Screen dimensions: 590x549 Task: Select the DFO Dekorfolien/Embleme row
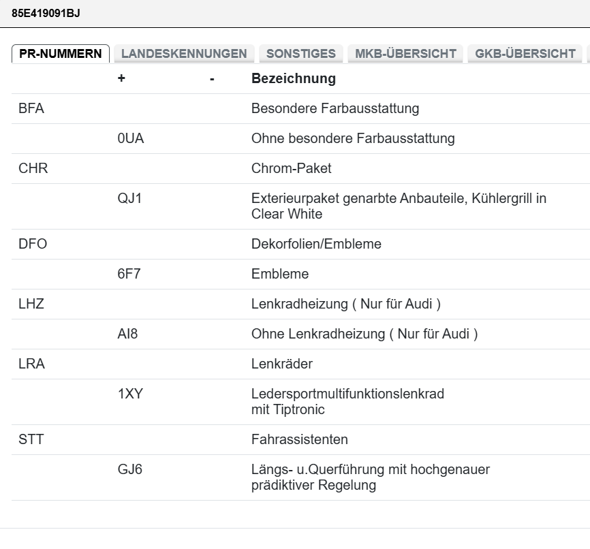click(300, 244)
